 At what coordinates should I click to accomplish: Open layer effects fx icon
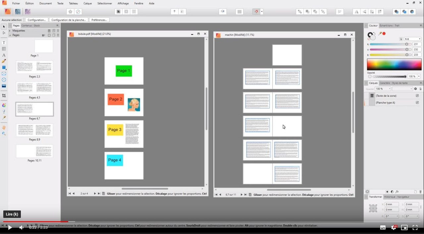pyautogui.click(x=397, y=192)
